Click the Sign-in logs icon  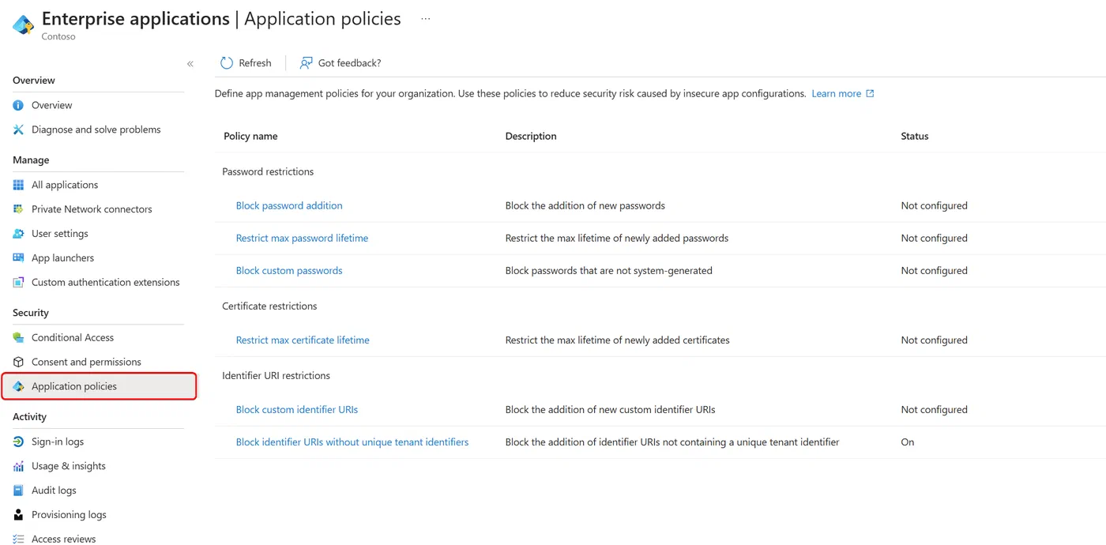pyautogui.click(x=18, y=442)
